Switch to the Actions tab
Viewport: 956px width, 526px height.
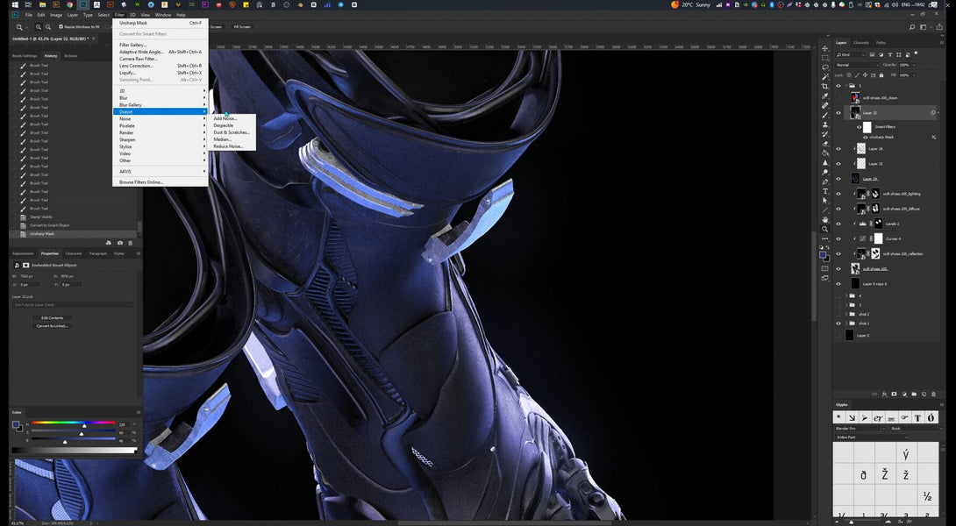point(71,55)
